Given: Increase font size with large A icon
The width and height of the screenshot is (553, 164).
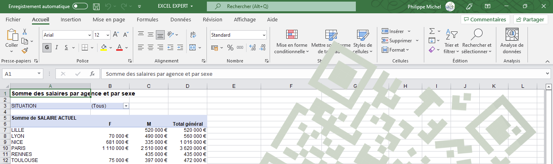Looking at the screenshot, I should 116,35.
